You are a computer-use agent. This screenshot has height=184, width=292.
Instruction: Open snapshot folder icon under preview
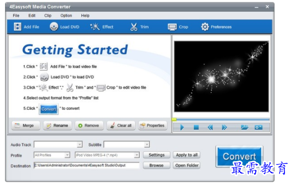245,128
